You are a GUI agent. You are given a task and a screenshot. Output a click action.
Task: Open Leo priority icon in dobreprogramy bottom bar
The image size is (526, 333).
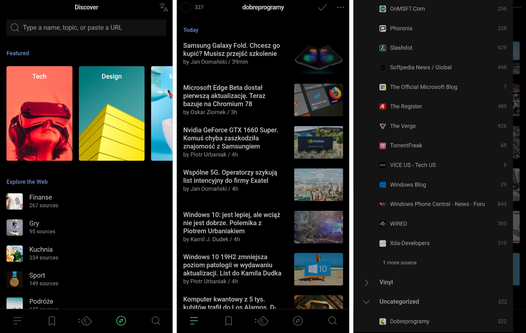[x=262, y=321]
